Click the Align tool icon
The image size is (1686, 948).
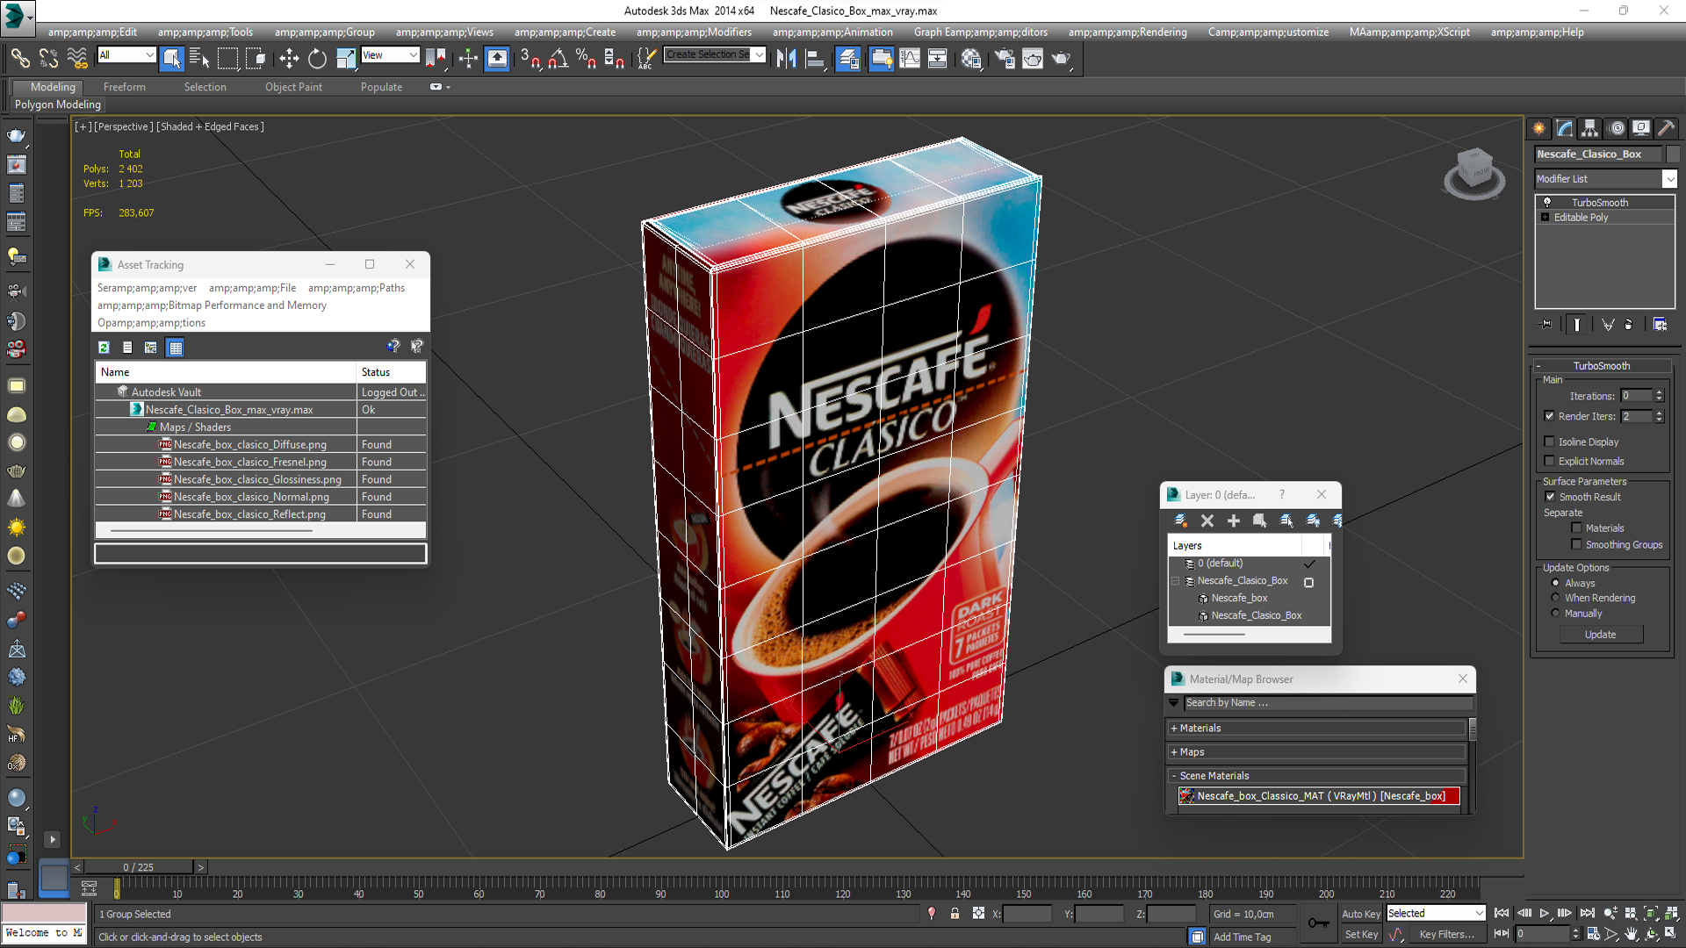[815, 59]
